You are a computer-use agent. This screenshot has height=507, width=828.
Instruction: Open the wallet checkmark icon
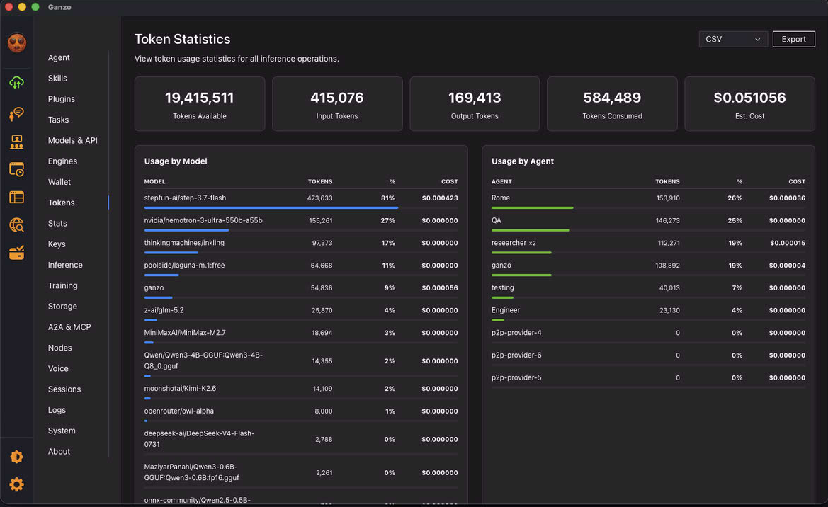tap(17, 253)
